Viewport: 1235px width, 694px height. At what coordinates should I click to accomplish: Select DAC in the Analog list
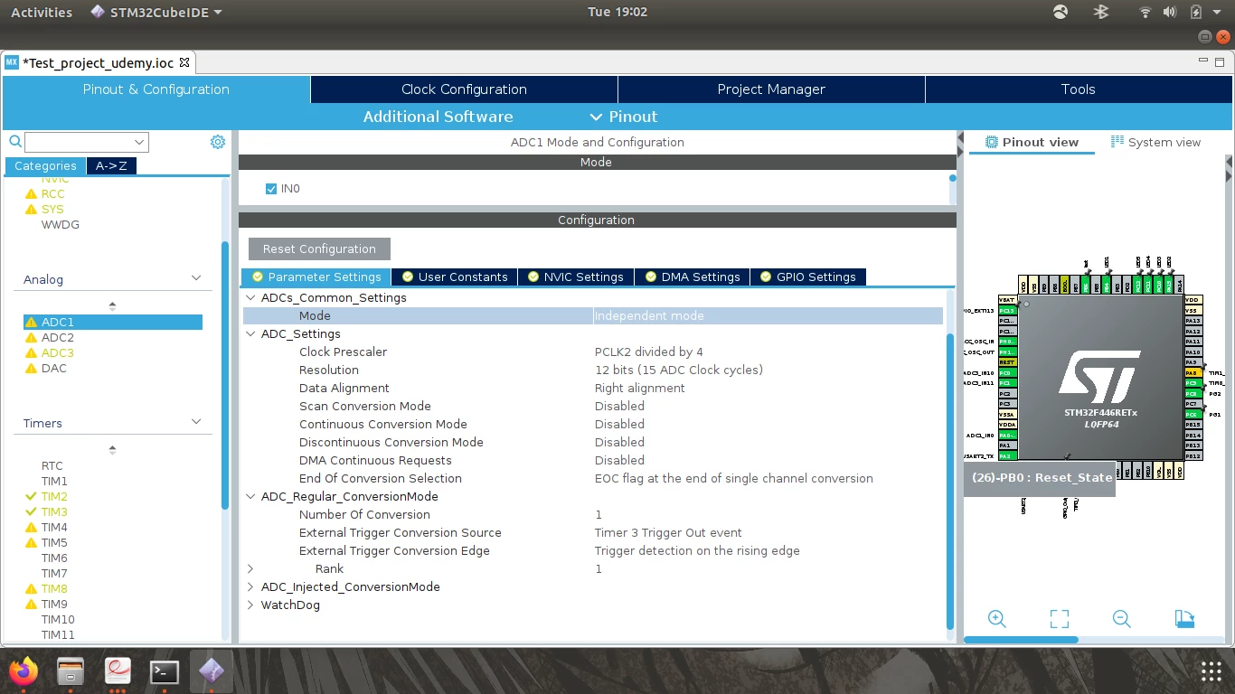[x=53, y=368]
